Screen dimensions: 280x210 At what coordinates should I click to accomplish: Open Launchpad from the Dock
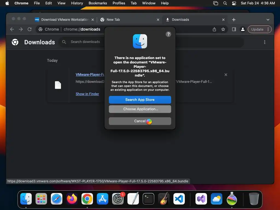tap(41, 199)
